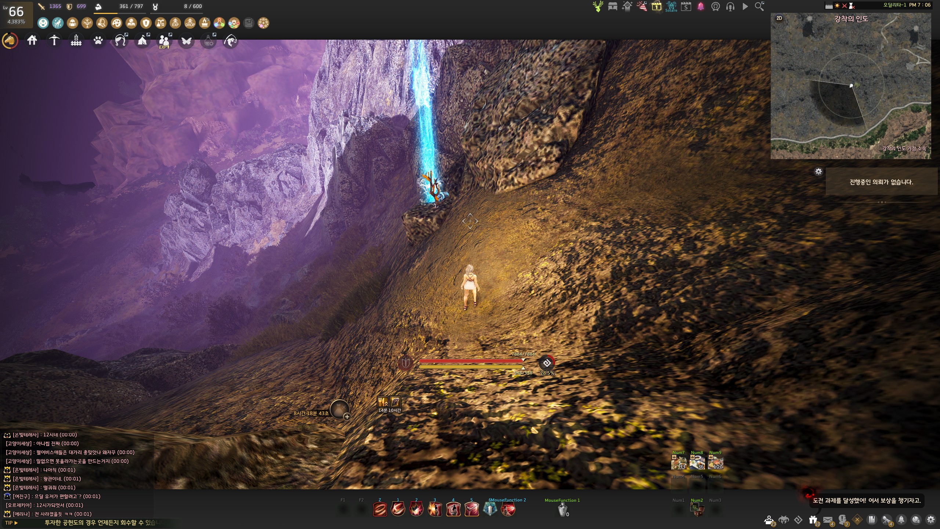Click the head exclamation icon with badge 3
The height and width of the screenshot is (529, 940).
[843, 520]
